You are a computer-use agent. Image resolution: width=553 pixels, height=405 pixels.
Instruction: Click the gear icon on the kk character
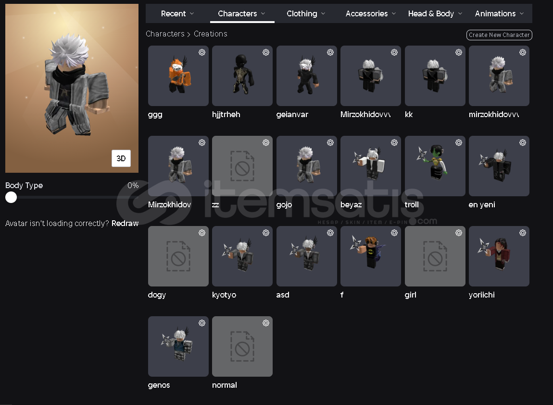click(x=458, y=52)
